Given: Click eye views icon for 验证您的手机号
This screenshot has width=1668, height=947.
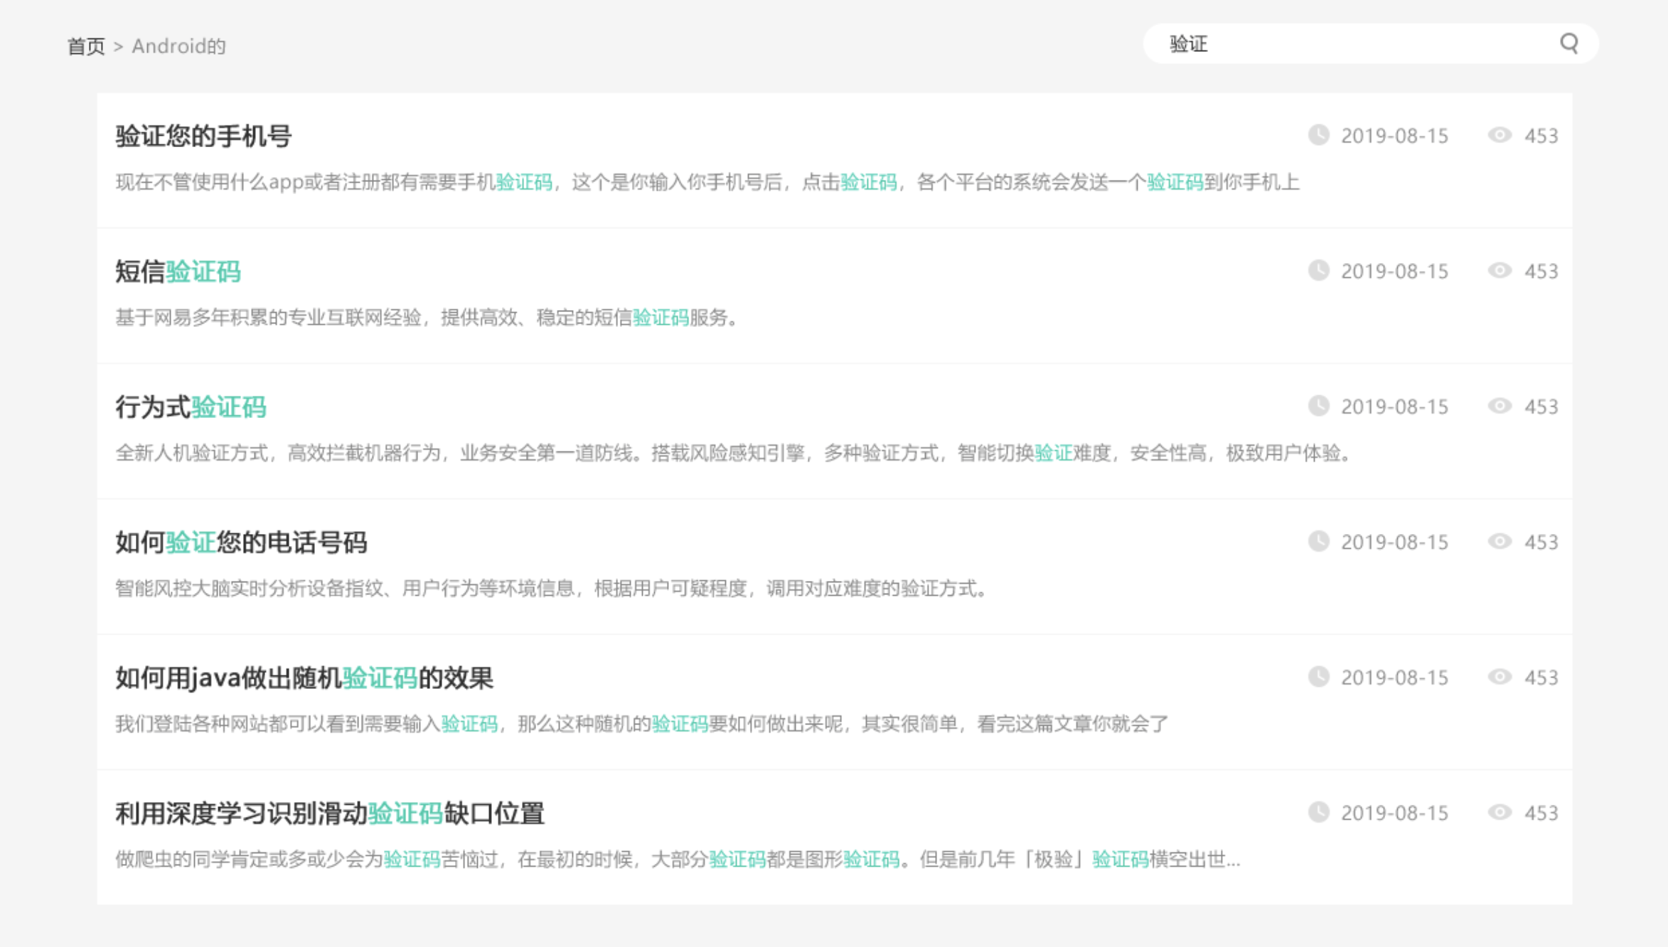Looking at the screenshot, I should (1499, 135).
